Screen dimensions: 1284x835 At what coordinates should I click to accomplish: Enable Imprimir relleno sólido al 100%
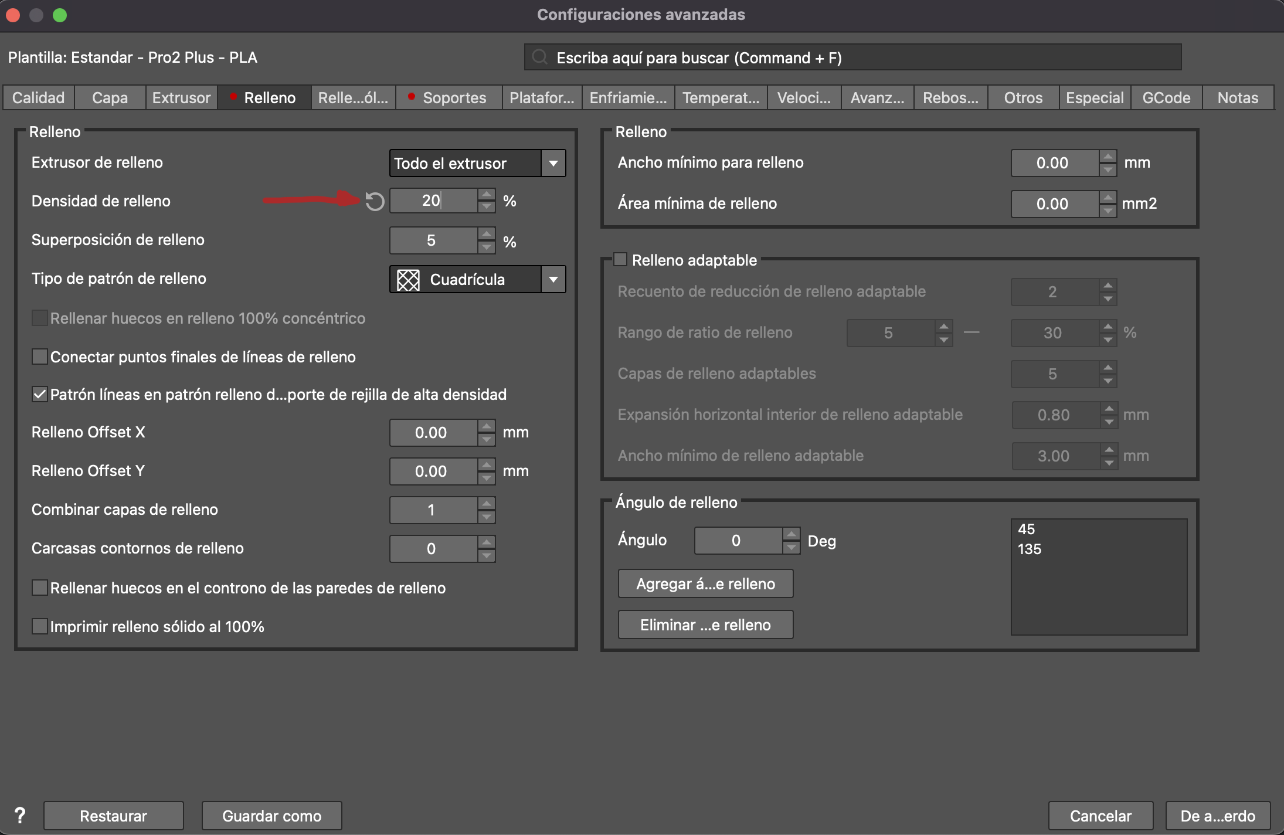pyautogui.click(x=40, y=626)
